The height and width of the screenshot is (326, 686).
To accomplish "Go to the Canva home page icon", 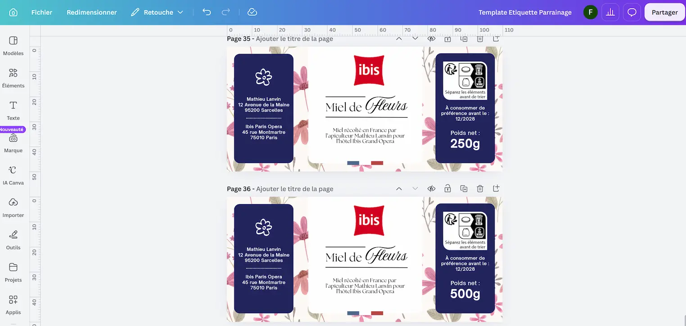I will click(13, 12).
